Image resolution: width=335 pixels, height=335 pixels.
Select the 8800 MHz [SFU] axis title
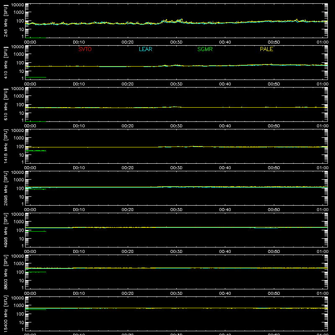click(5, 272)
